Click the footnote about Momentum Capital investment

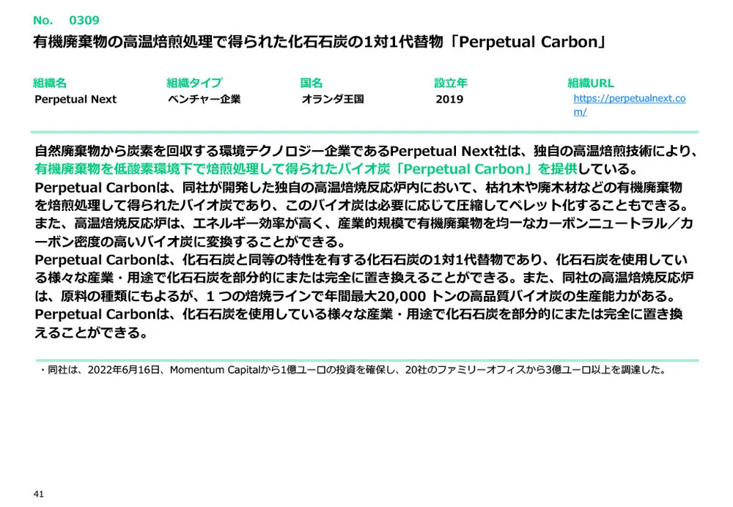(353, 369)
